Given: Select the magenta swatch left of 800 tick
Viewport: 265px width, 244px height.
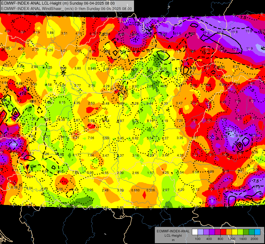Looking at the screenshot, I should tap(218, 232).
